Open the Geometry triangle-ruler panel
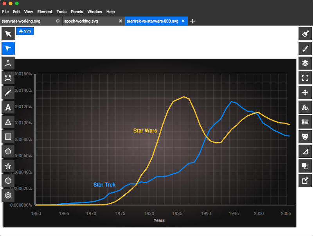Image resolution: width=313 pixels, height=236 pixels. point(305,151)
